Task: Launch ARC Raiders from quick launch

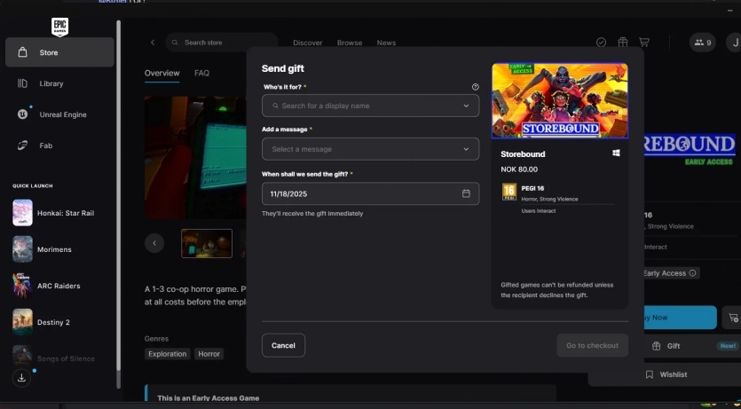Action: pyautogui.click(x=59, y=286)
